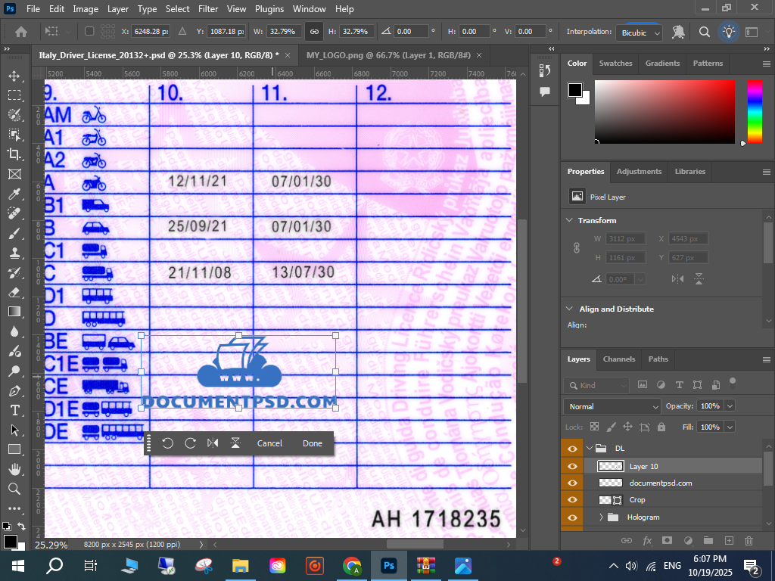Click Done in the transform bar
This screenshot has height=581, width=775.
[x=312, y=443]
